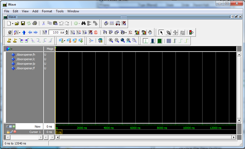
Task: Open the Tools menu
Action: point(60,11)
